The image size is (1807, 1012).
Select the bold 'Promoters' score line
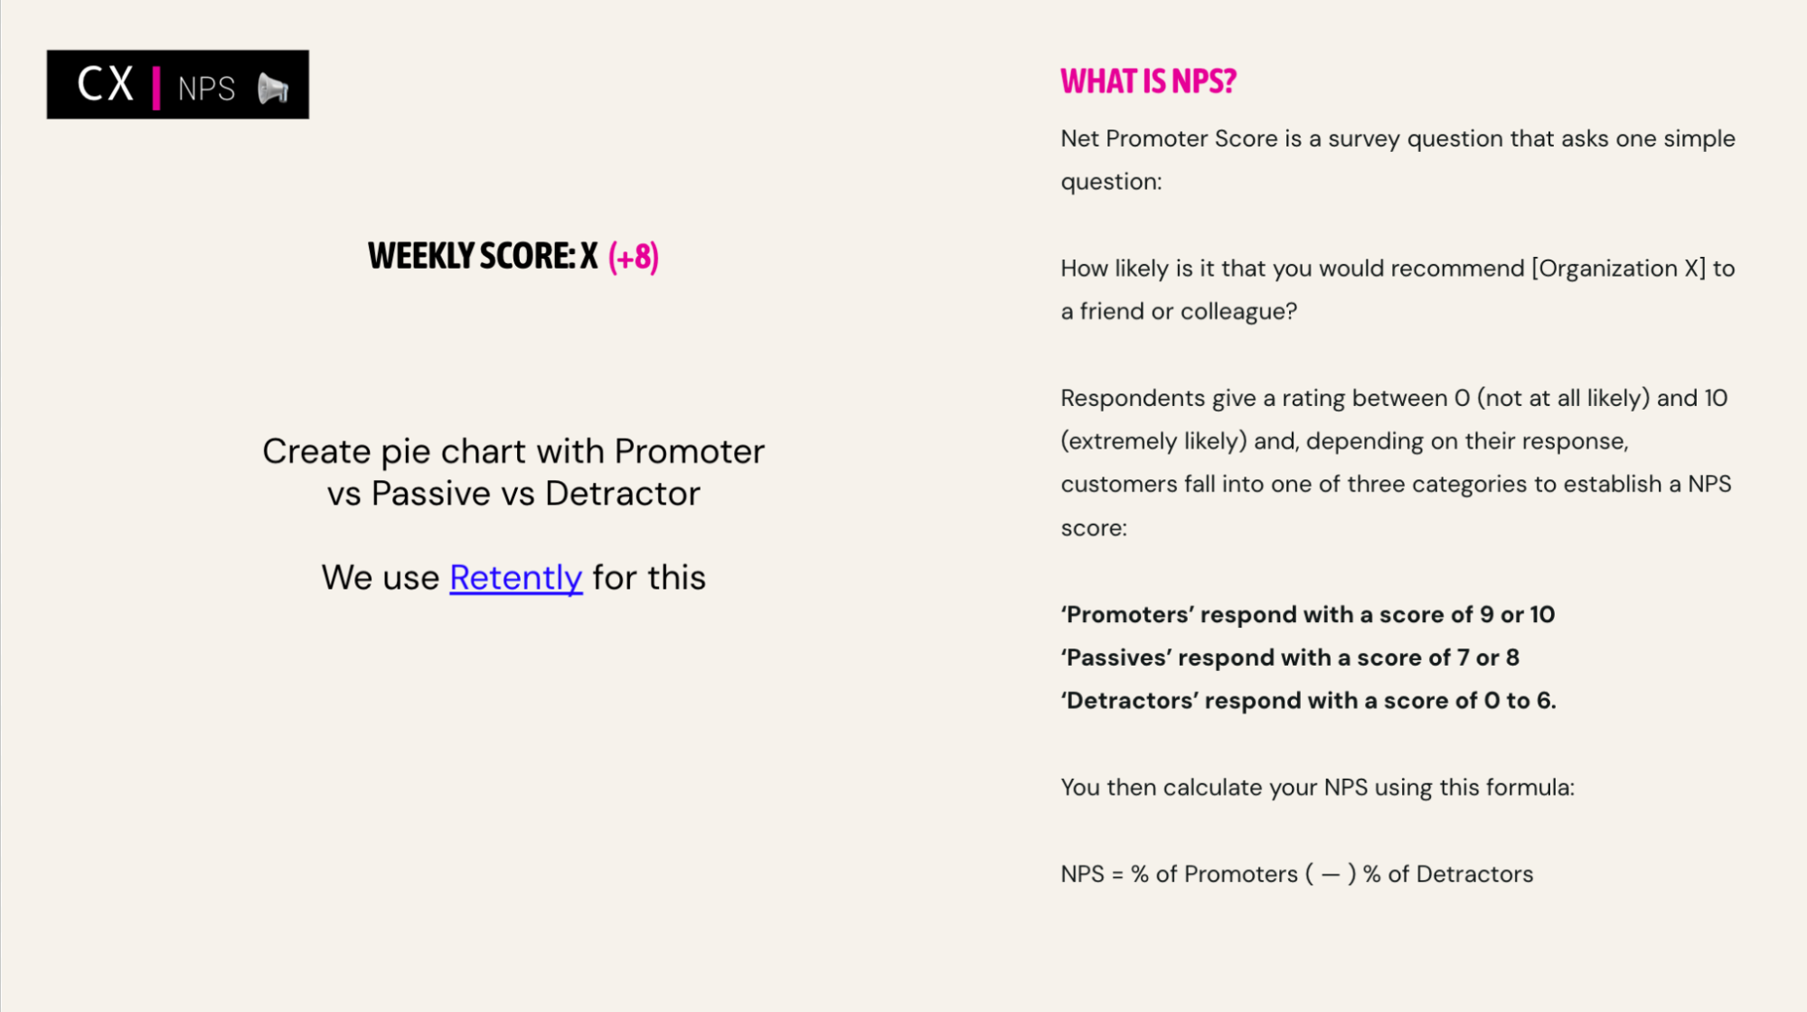pyautogui.click(x=1307, y=615)
